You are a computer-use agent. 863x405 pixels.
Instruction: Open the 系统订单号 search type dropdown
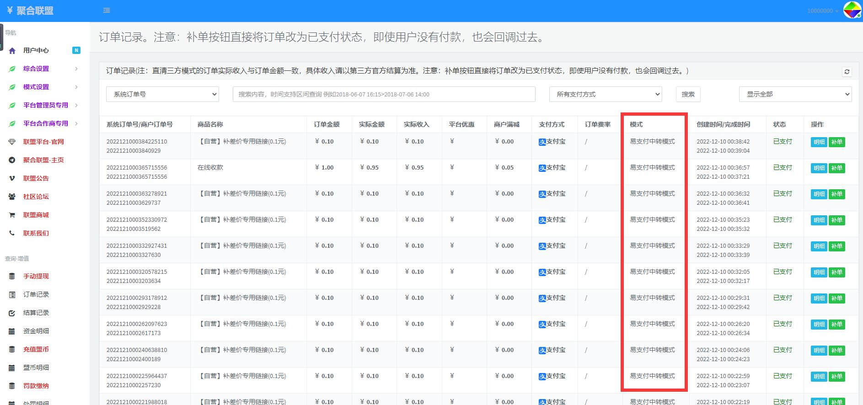tap(162, 94)
